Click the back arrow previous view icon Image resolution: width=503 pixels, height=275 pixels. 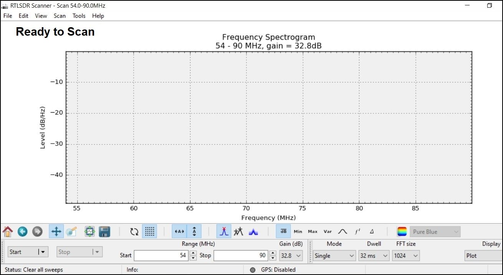pos(22,231)
